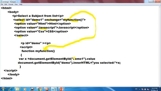Open the Edit menu
161x91 pixels.
click(x=6, y=4)
